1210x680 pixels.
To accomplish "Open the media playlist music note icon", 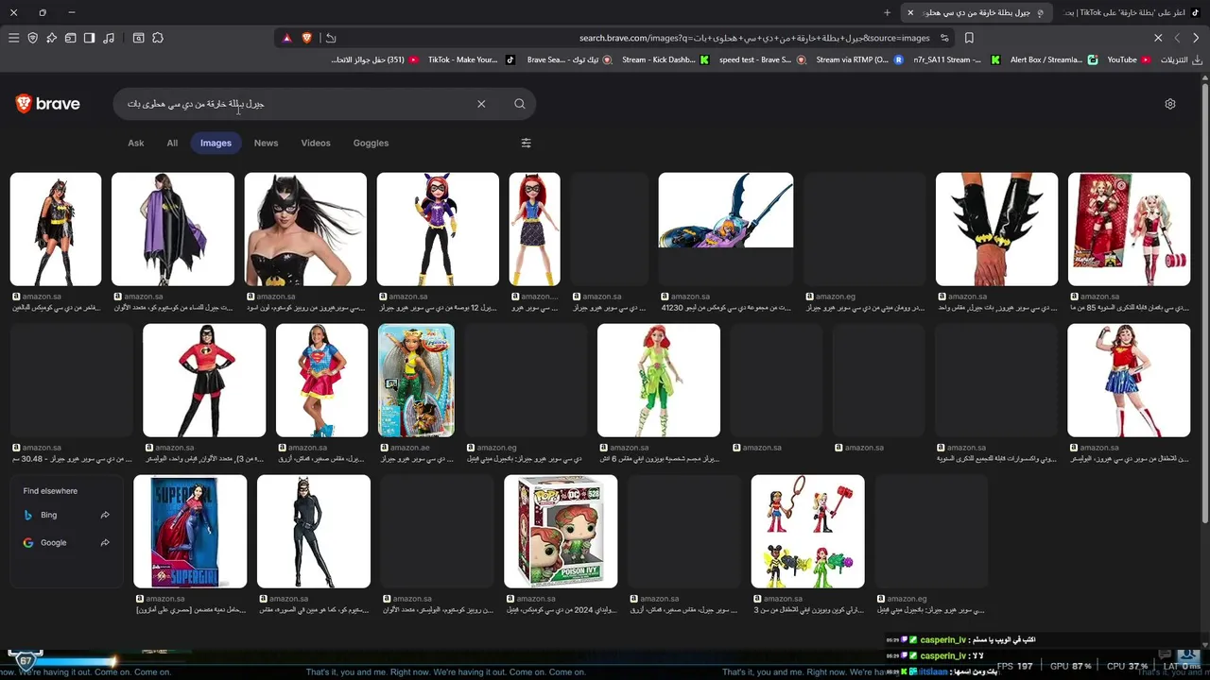I will click(109, 38).
